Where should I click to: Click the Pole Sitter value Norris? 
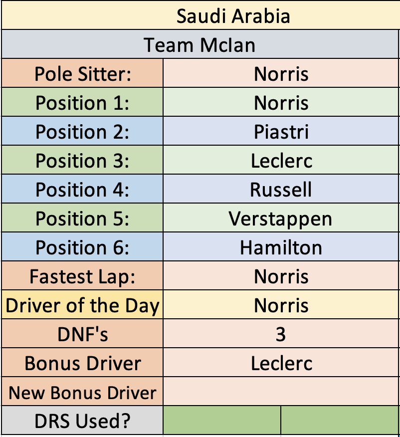pos(281,73)
